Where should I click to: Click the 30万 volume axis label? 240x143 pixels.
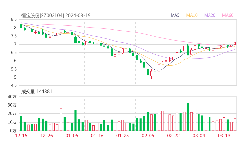pyautogui.click(x=12, y=105)
